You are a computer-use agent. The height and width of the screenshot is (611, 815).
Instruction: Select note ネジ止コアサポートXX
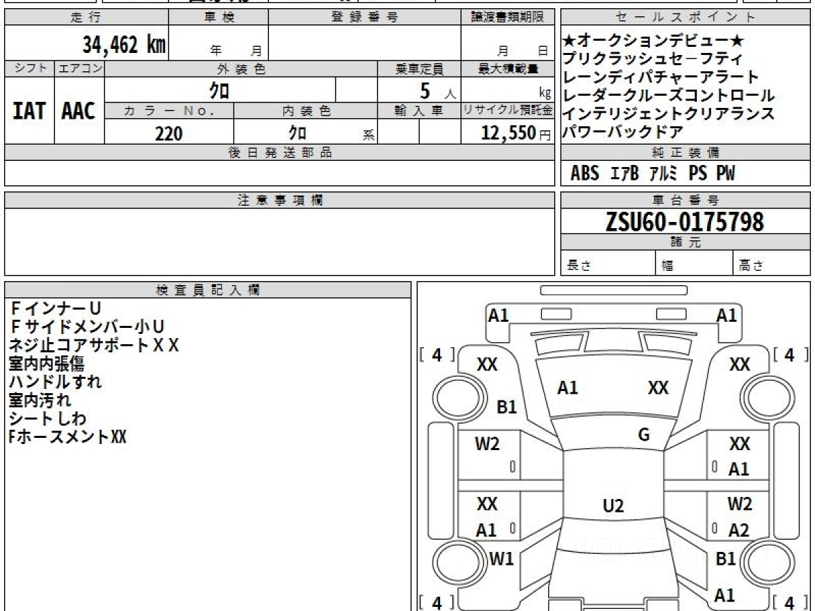[x=94, y=346]
